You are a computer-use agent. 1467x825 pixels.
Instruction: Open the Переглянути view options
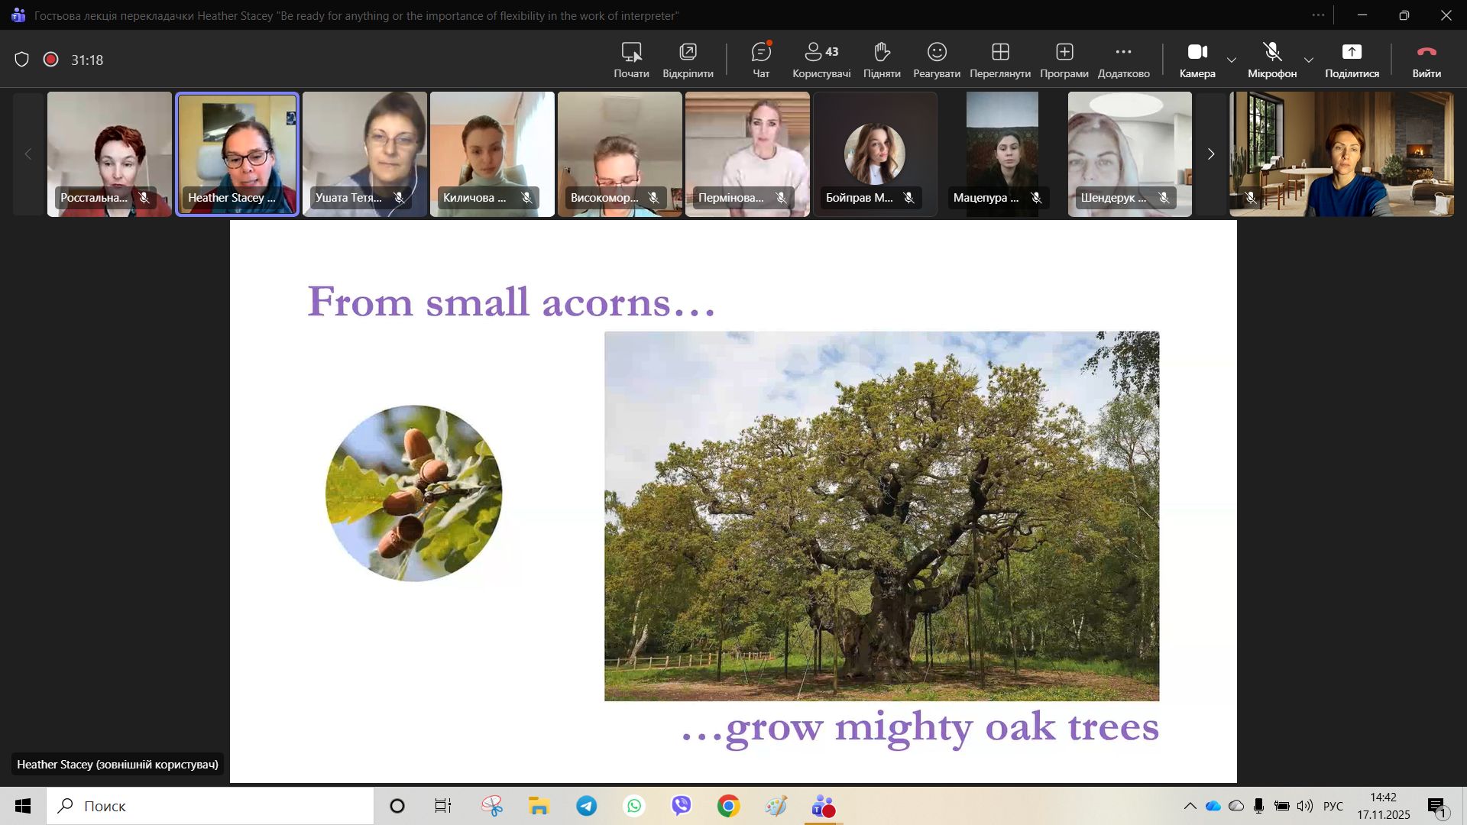coord(999,60)
